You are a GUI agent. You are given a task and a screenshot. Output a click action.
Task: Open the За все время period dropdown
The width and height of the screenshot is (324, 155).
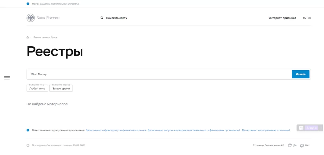coord(61,88)
